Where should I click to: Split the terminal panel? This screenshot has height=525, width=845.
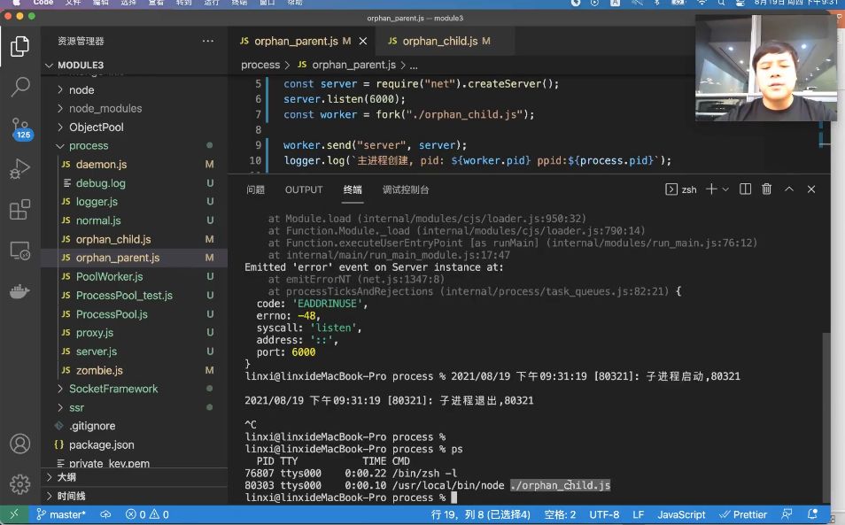(745, 189)
